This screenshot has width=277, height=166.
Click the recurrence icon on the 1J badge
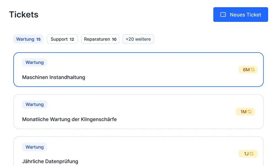252,154
